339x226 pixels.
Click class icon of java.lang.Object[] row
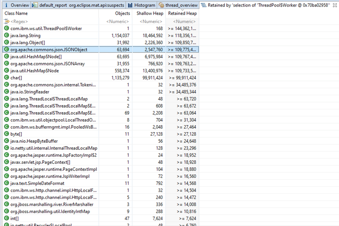point(7,43)
